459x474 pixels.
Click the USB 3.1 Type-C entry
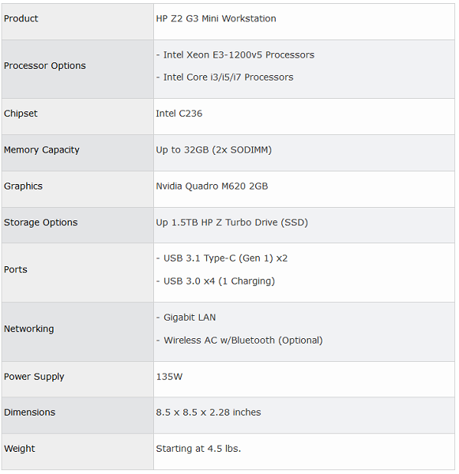(x=222, y=258)
